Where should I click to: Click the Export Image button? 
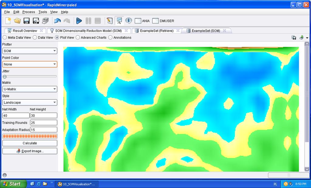pos(30,151)
